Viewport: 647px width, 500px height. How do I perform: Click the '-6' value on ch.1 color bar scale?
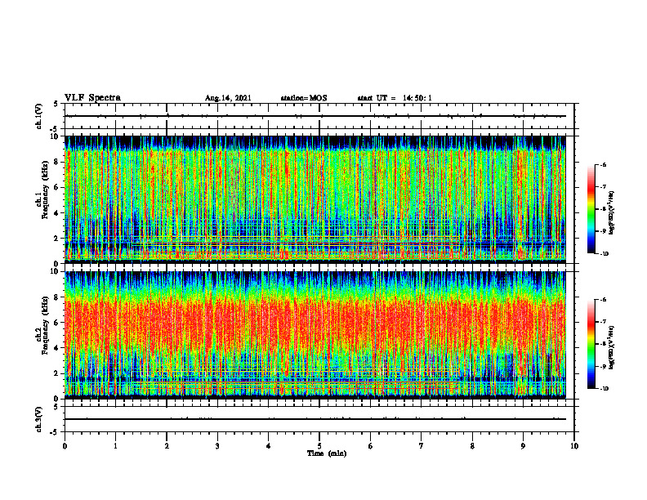tap(603, 165)
